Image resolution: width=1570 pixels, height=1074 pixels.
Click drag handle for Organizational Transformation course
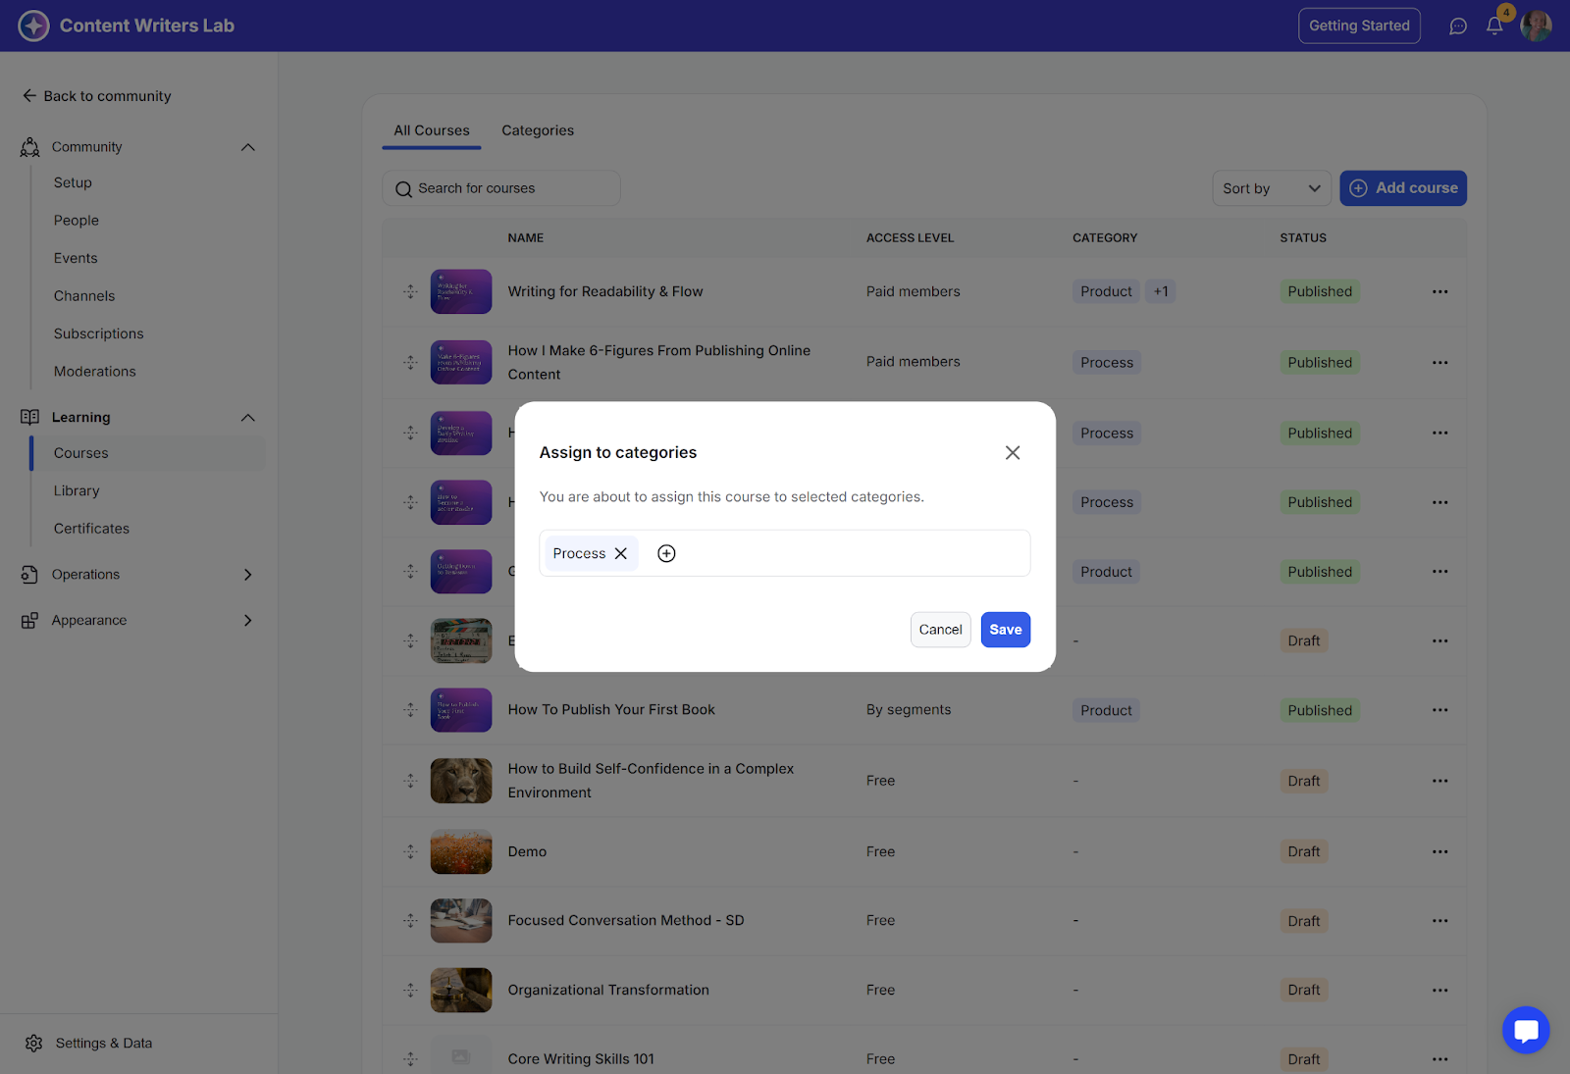pos(410,990)
